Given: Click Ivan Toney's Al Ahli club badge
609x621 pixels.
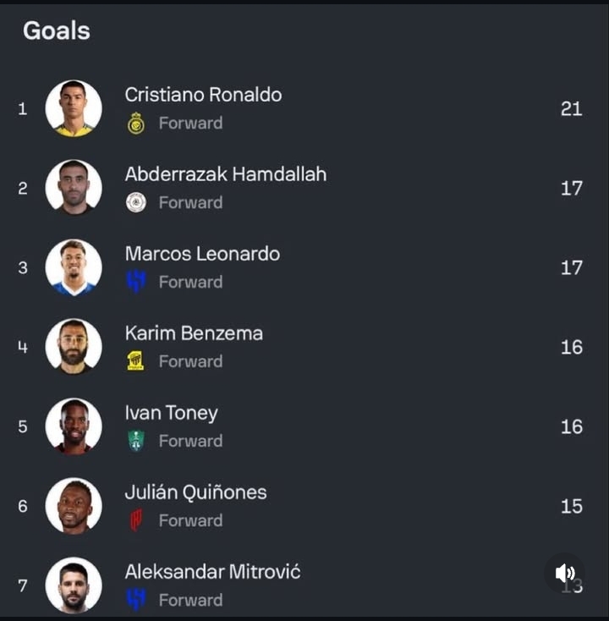Looking at the screenshot, I should 135,441.
